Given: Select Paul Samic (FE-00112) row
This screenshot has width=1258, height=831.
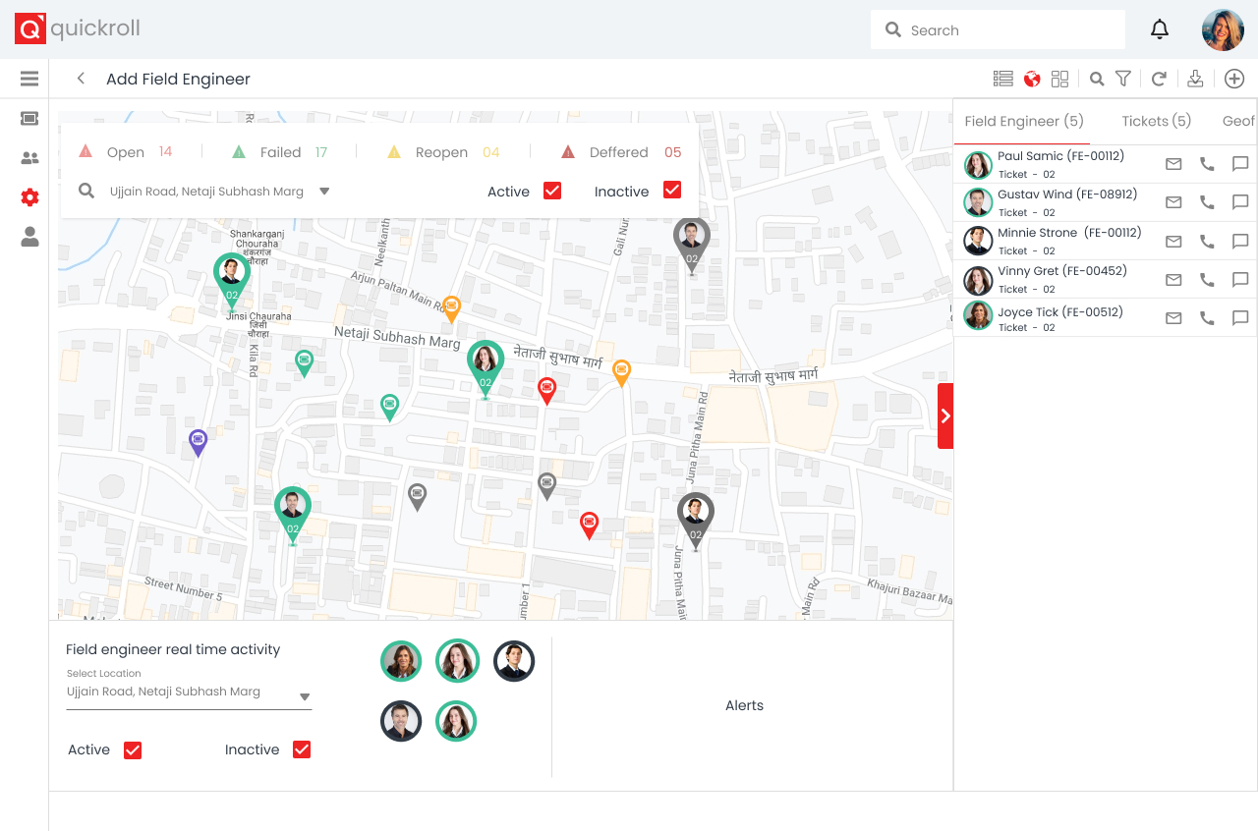Looking at the screenshot, I should pos(1105,164).
